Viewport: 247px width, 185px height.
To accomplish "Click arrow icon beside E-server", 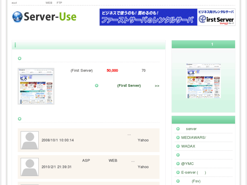I will pos(178,172).
